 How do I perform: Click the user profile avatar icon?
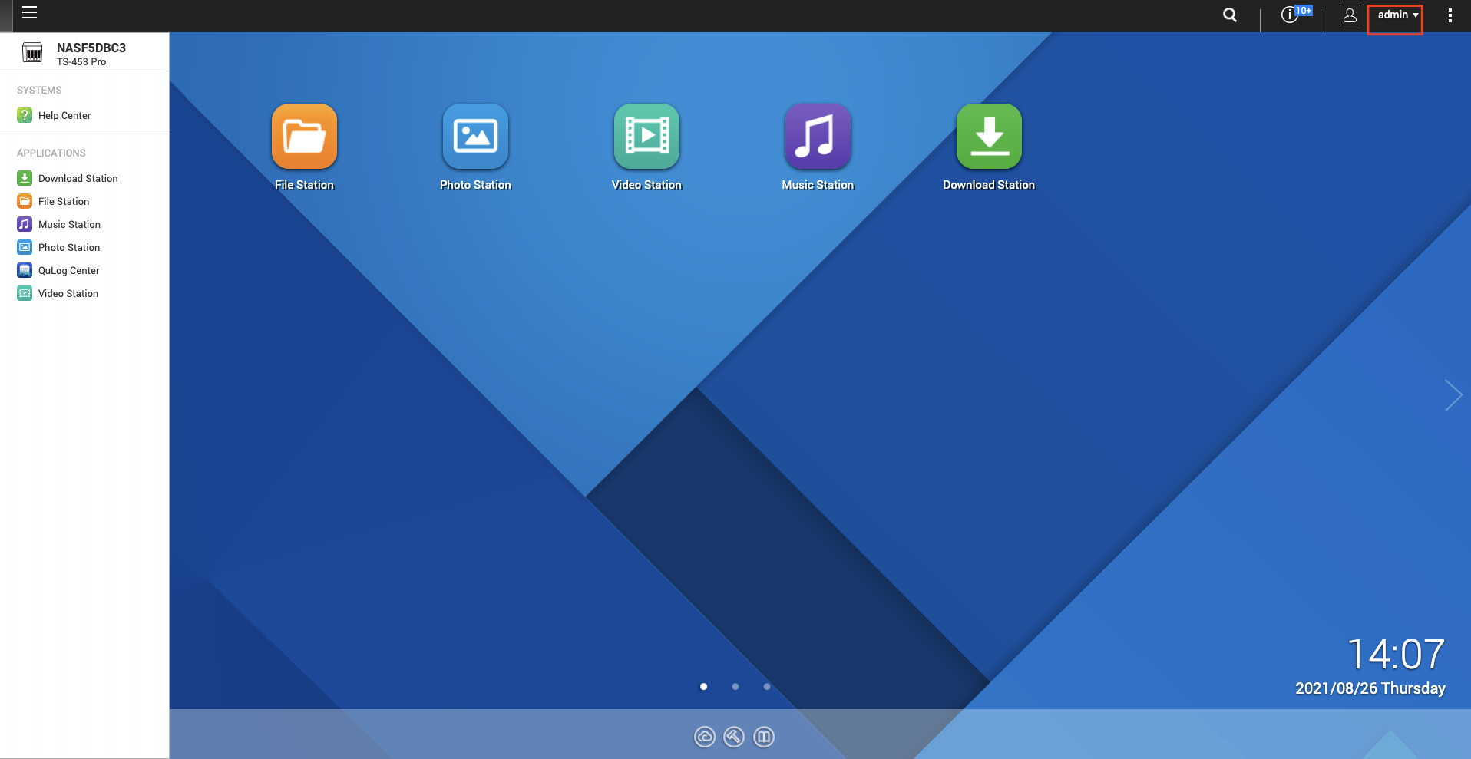tap(1350, 15)
